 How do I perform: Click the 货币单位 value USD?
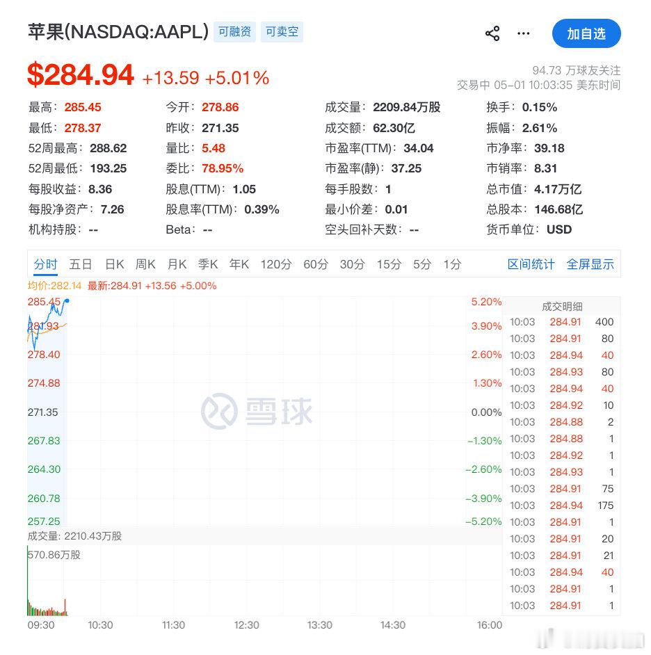click(x=559, y=229)
